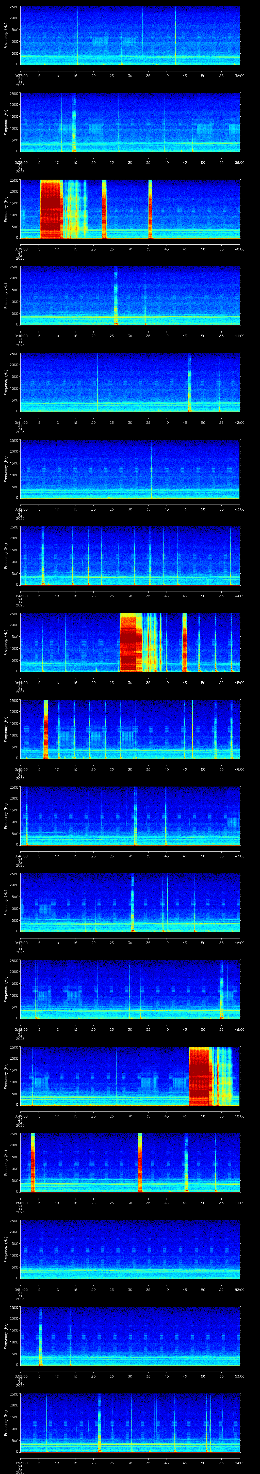Click the 0:47:00 start time label
This screenshot has width=260, height=1474.
tap(21, 943)
